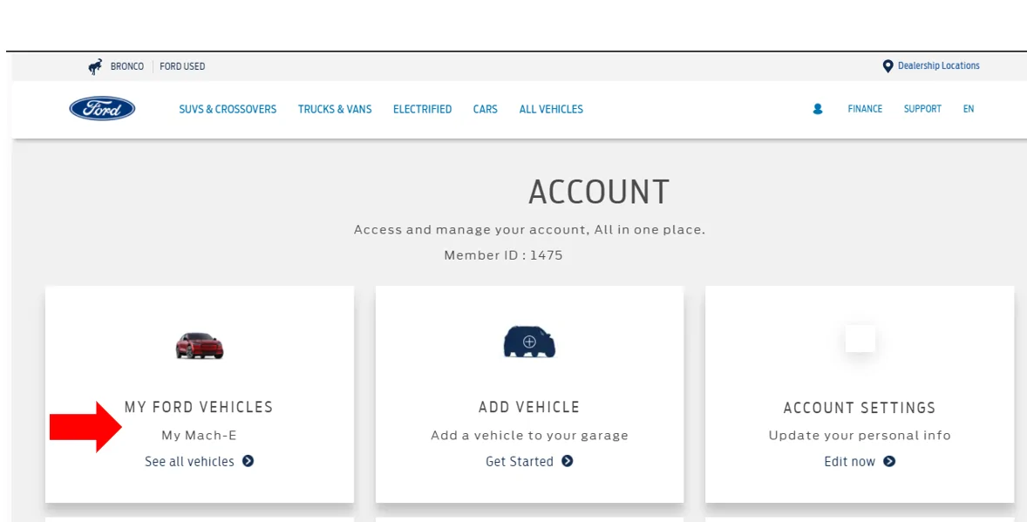Click the ADD VEHICLE heading

[529, 407]
